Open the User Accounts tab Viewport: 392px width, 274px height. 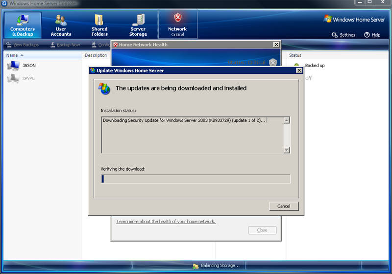(x=61, y=25)
